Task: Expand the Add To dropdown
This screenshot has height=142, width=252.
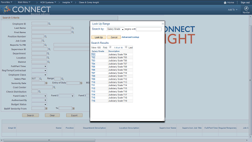Action: pyautogui.click(x=233, y=9)
